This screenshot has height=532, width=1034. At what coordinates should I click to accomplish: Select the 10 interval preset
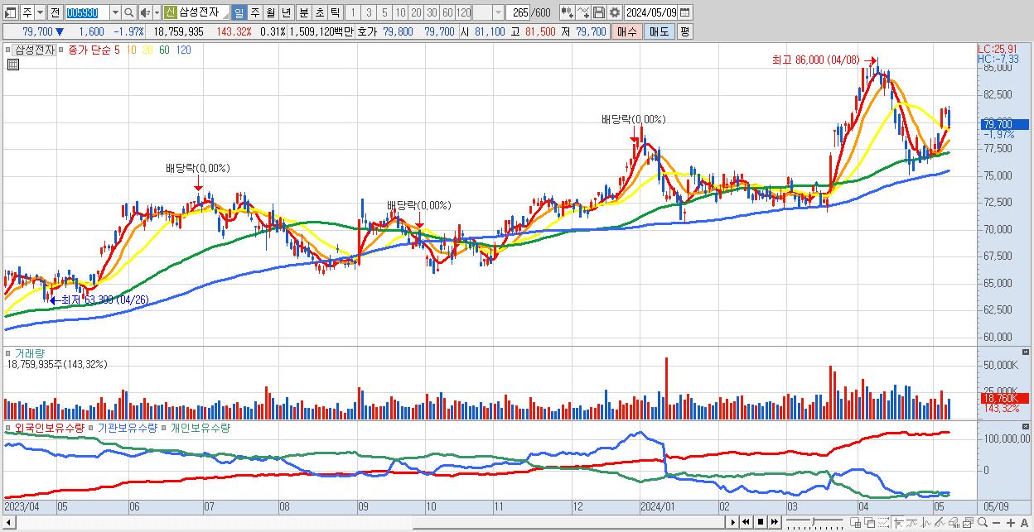point(400,12)
